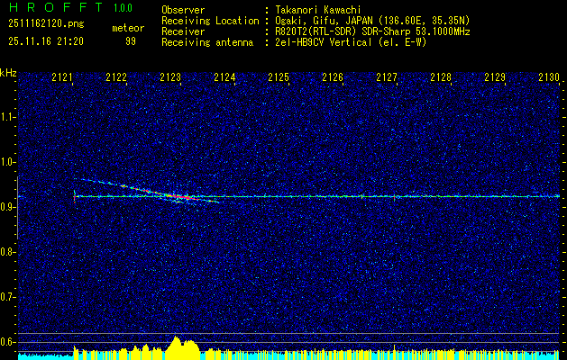Click the 2127 time axis marker
The height and width of the screenshot is (360, 567).
(x=387, y=76)
